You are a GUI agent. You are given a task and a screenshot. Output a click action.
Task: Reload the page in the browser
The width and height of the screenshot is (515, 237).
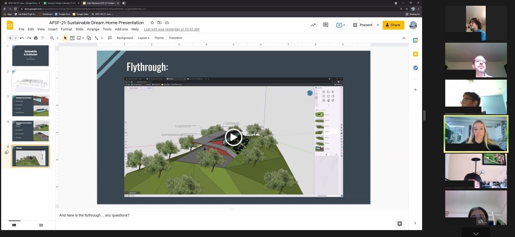coord(15,8)
